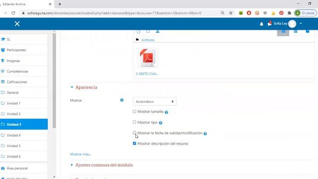
Task: Click the green extension icon
Action: [x=240, y=13]
